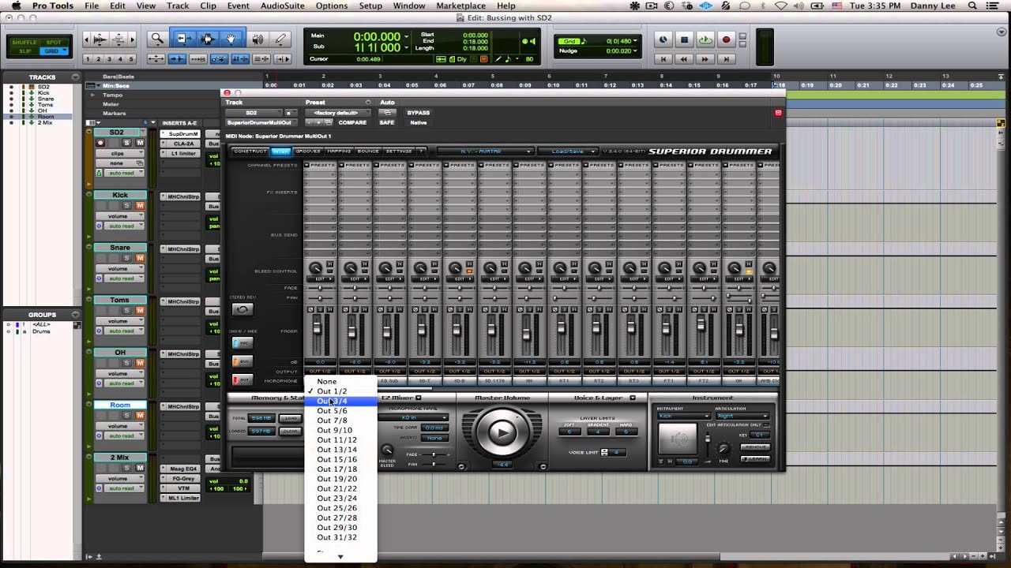Click the Record transport button
Screen dimensions: 1011x568
click(726, 39)
